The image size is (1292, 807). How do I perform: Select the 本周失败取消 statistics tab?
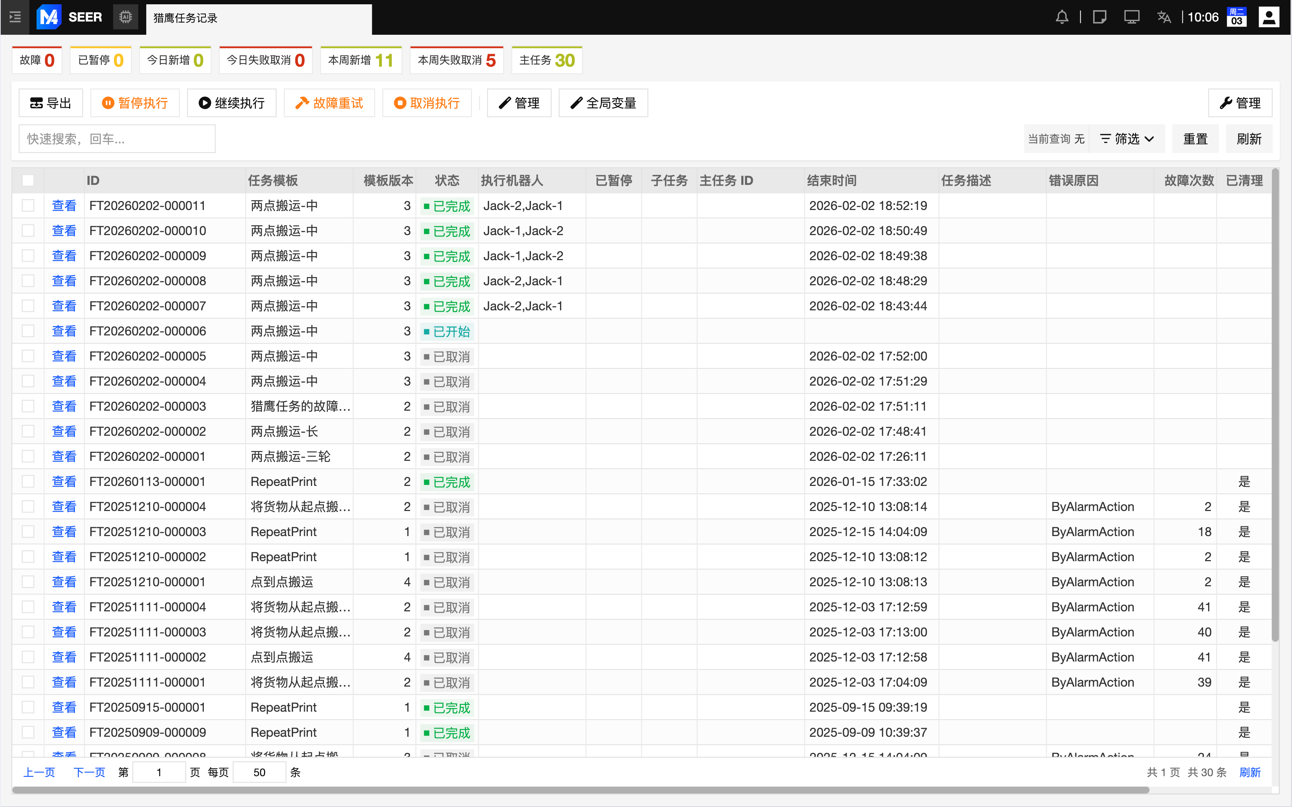[x=456, y=60]
